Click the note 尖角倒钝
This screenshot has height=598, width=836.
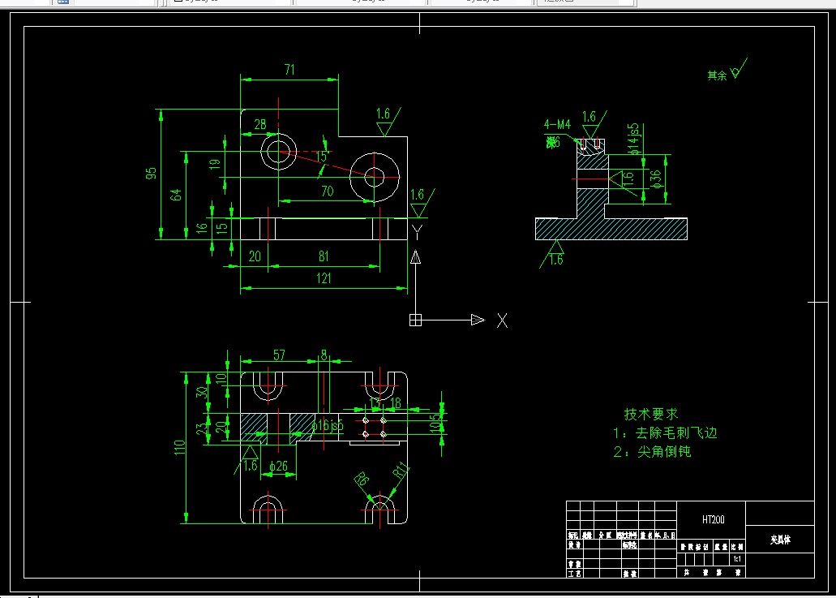664,452
